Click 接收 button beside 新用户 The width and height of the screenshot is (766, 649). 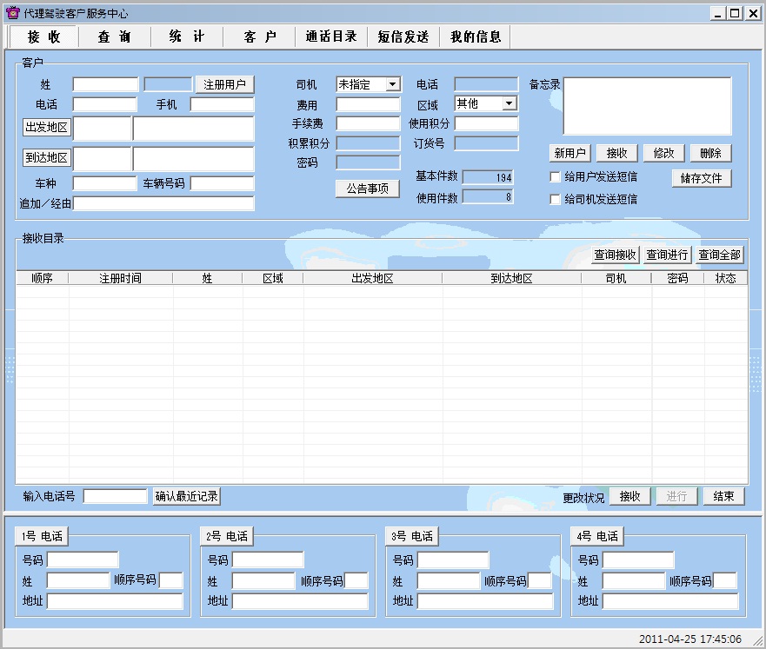pyautogui.click(x=616, y=153)
